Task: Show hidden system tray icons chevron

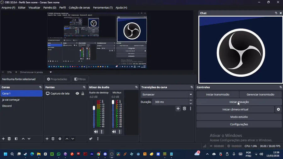Action: pos(207,154)
